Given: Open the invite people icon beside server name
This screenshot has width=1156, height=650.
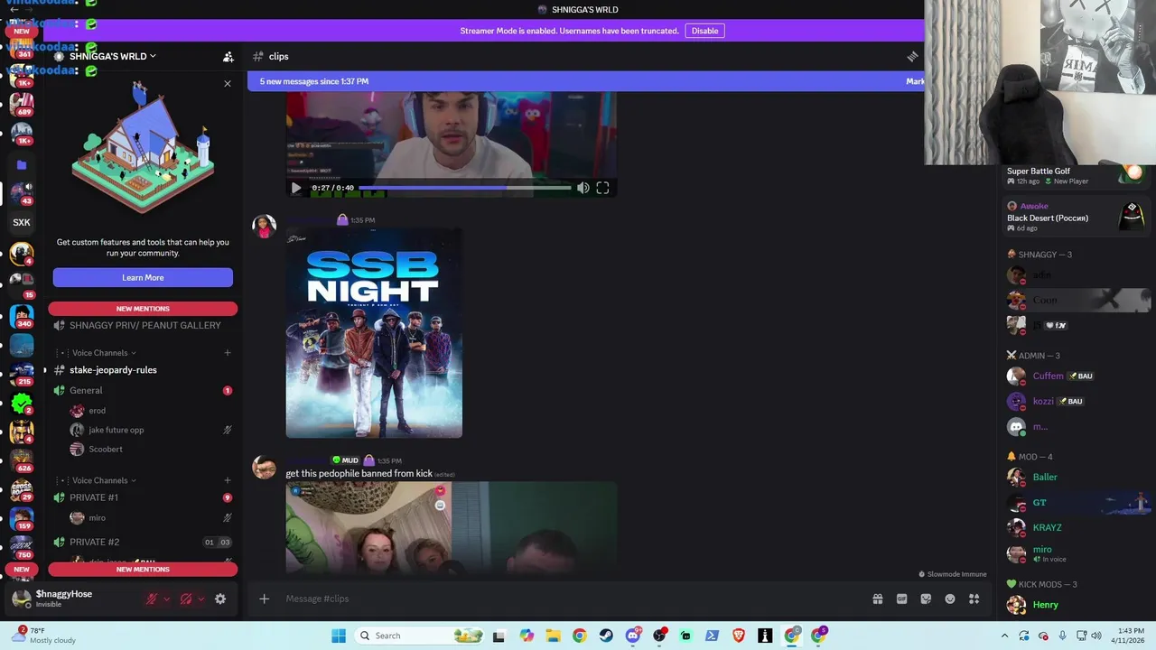Looking at the screenshot, I should [x=228, y=56].
